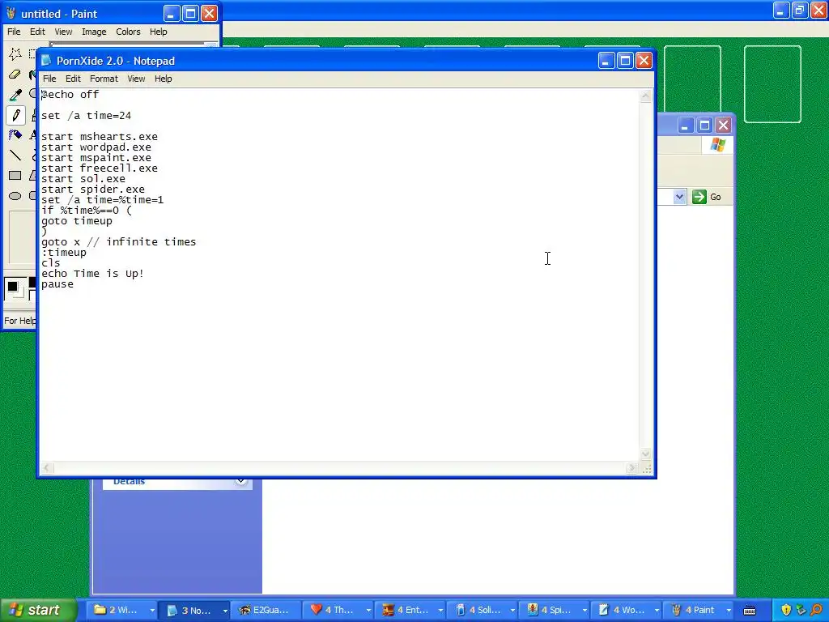
Task: Open the security shield tray icon
Action: [x=786, y=610]
